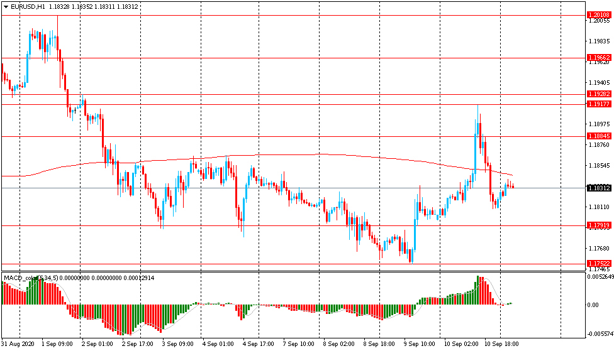Select the 4 Sep 01:00 time label

[218, 344]
